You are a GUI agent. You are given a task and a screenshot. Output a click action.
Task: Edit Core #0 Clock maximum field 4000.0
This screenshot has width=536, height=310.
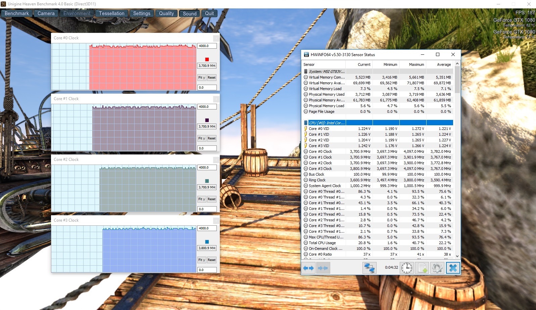pyautogui.click(x=207, y=46)
